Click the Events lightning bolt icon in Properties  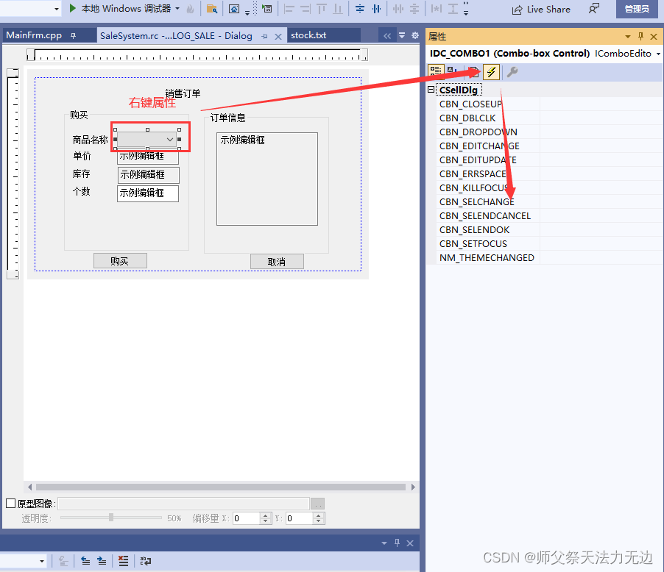491,71
